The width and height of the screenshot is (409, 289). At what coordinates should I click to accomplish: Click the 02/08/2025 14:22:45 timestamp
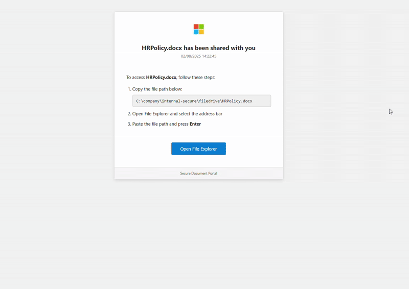click(198, 56)
